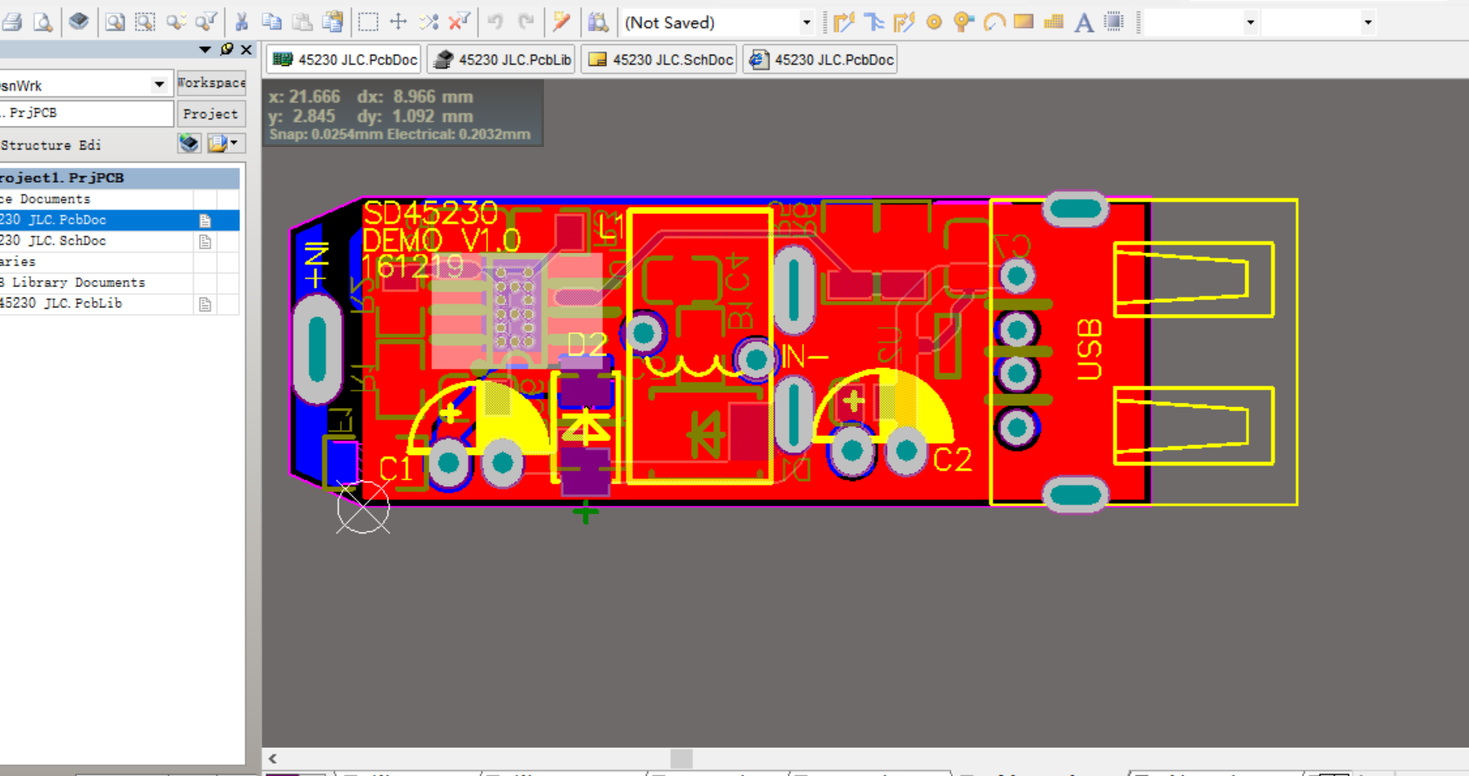Click the horizontal scrollbar thumb
1469x776 pixels.
[x=681, y=759]
